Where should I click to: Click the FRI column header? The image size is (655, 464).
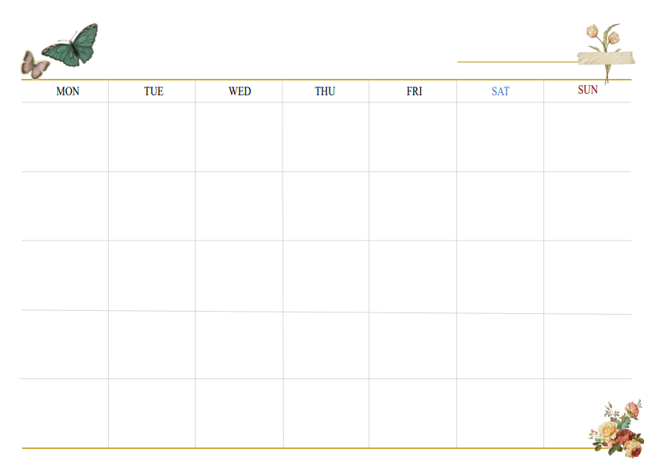[414, 91]
